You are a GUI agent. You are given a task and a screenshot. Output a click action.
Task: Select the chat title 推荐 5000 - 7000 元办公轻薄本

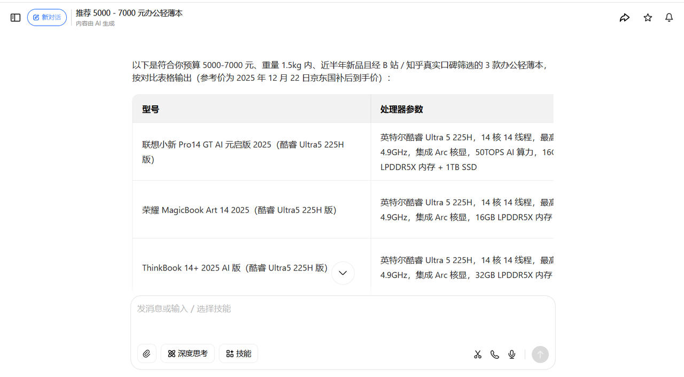click(129, 13)
